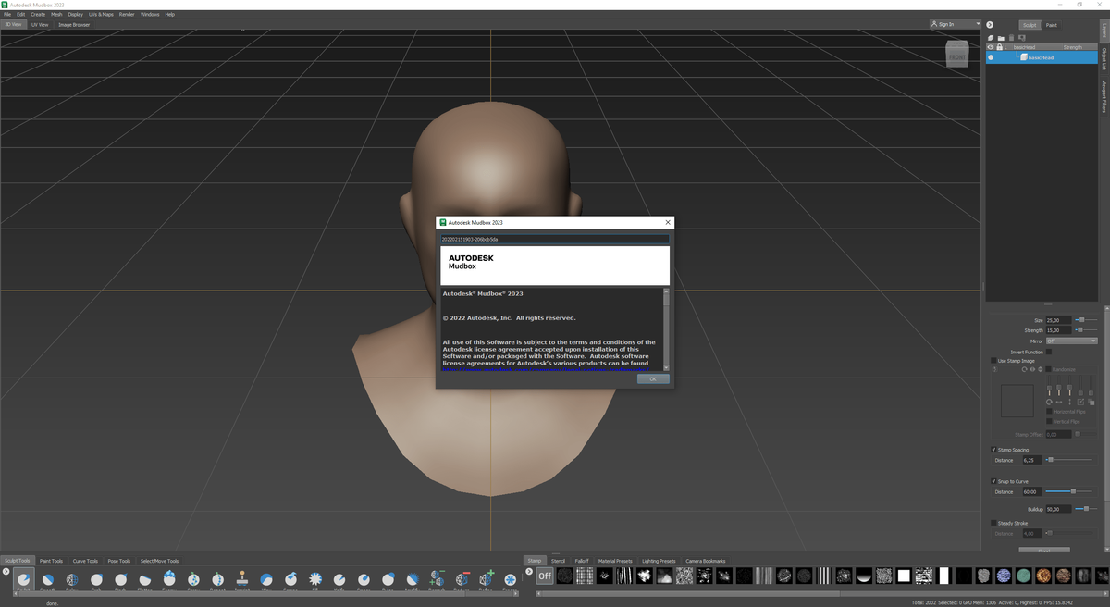Switch to the Paint Tools tab
The height and width of the screenshot is (607, 1110).
pos(51,561)
